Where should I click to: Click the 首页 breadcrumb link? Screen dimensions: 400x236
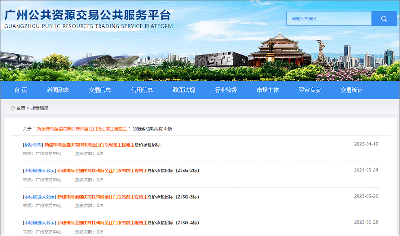point(21,108)
